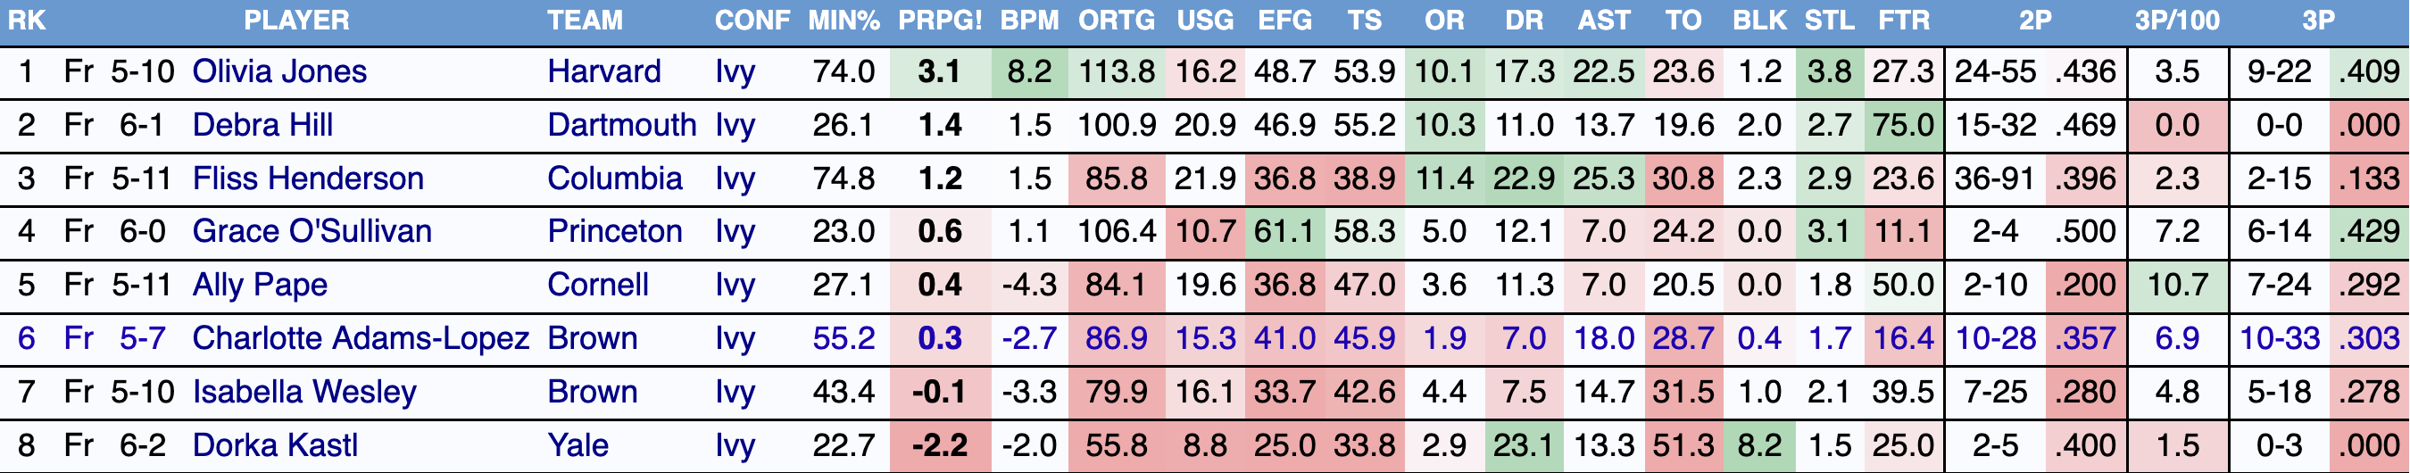Sort players by ORTG header
The height and width of the screenshot is (473, 2410).
point(1116,21)
